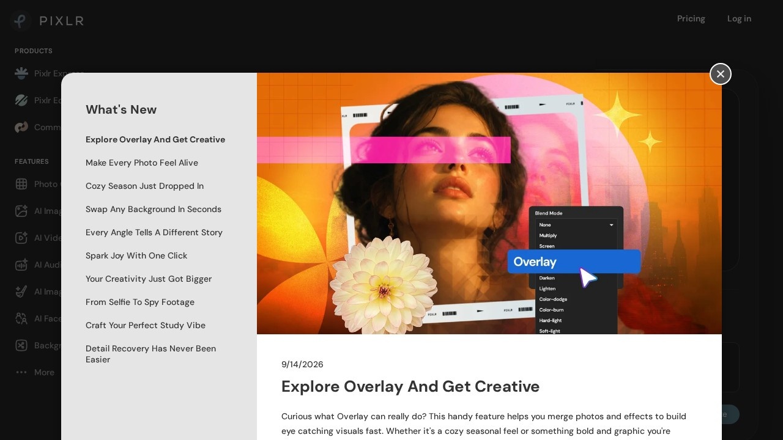Launch the AI Video icon

point(21,238)
